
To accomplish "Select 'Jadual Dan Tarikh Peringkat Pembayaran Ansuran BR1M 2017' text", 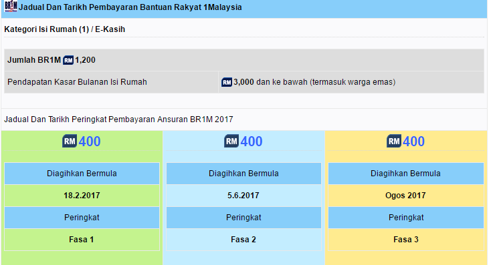I will 118,119.
